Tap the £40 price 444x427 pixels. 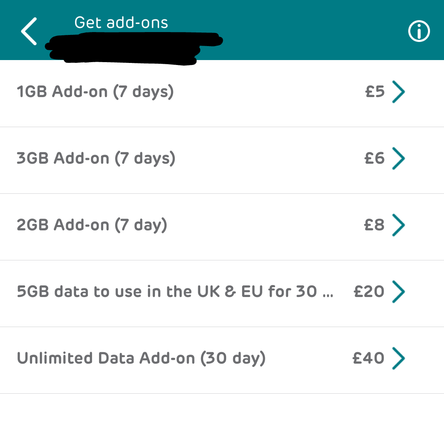pos(368,358)
